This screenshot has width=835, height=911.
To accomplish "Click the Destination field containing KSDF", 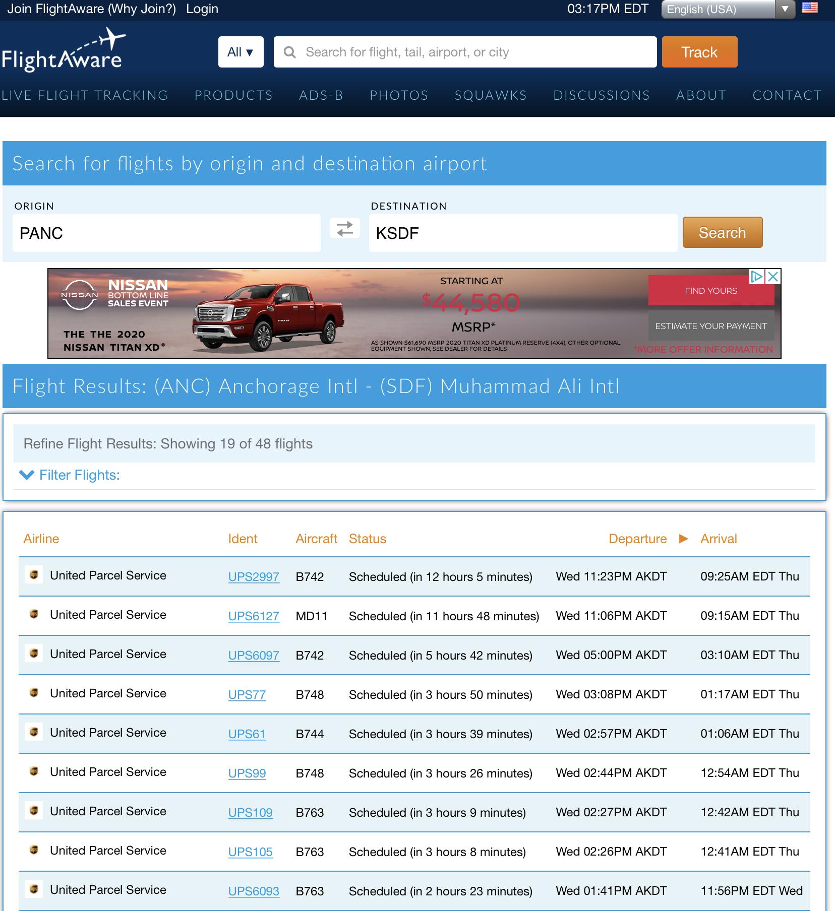I will 523,233.
